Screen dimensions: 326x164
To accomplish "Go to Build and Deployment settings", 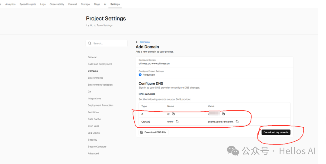I will tap(100, 64).
